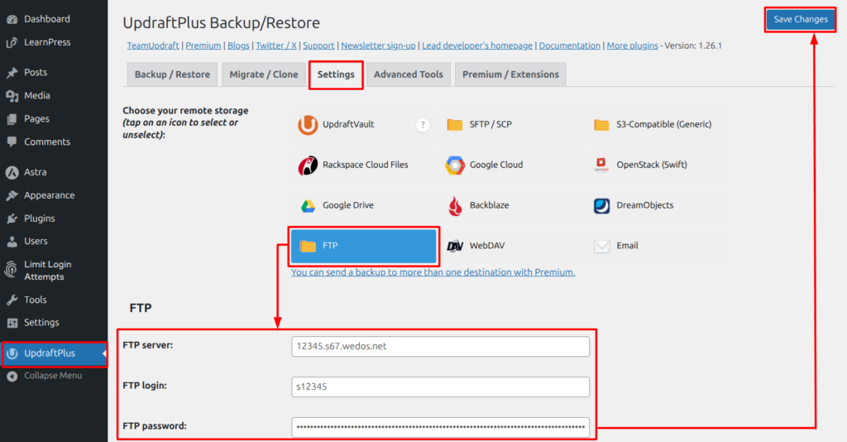Click the Posts pin icon
Image resolution: width=847 pixels, height=442 pixels.
12,72
